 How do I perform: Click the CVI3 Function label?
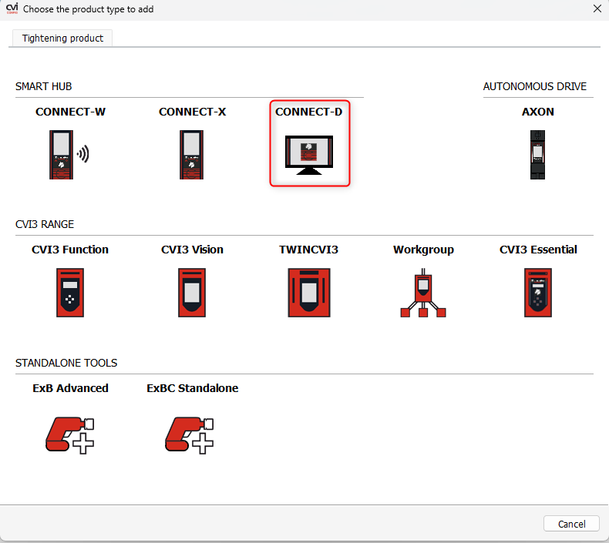70,250
